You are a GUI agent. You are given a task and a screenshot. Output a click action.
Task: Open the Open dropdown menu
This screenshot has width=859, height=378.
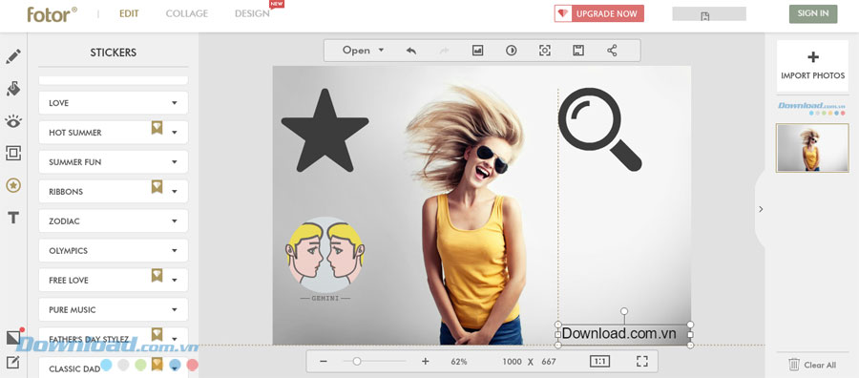364,51
